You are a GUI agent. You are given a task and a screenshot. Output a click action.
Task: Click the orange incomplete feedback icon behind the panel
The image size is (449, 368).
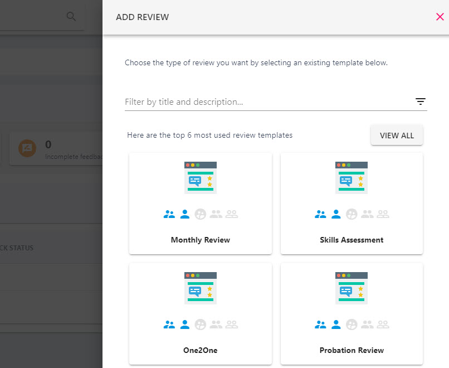click(x=27, y=148)
